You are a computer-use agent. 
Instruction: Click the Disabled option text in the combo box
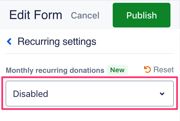pyautogui.click(x=31, y=94)
